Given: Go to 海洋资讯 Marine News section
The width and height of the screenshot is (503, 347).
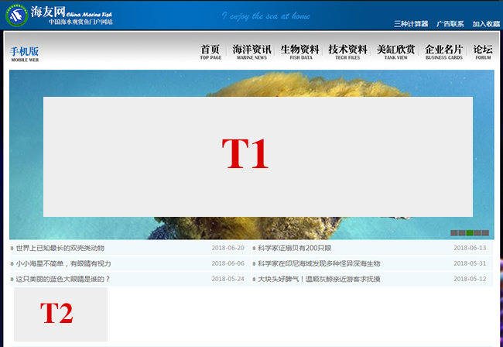Looking at the screenshot, I should tap(251, 52).
